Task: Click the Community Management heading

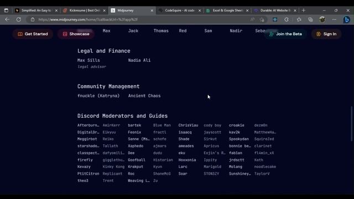Action: (108, 86)
